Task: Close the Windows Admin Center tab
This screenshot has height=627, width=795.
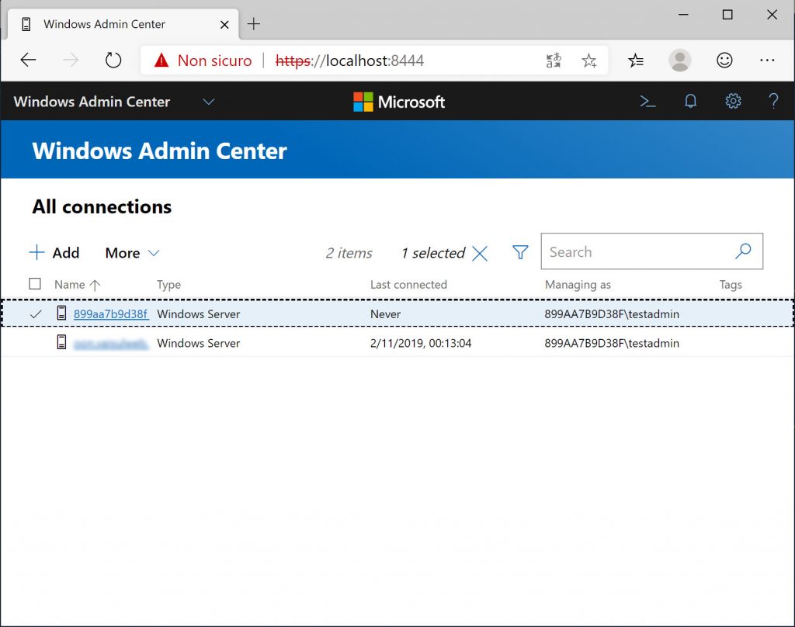Action: [224, 24]
